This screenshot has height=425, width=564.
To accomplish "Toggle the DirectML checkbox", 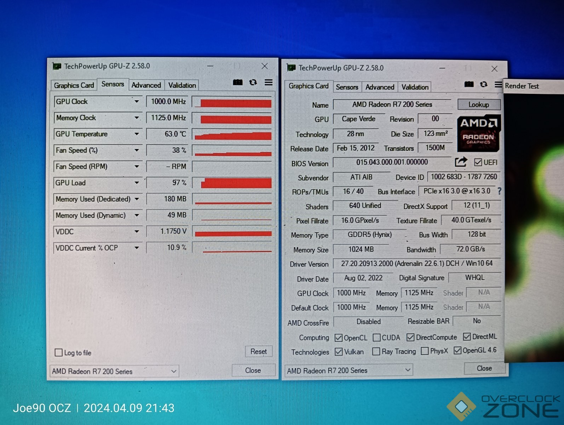I will (467, 336).
